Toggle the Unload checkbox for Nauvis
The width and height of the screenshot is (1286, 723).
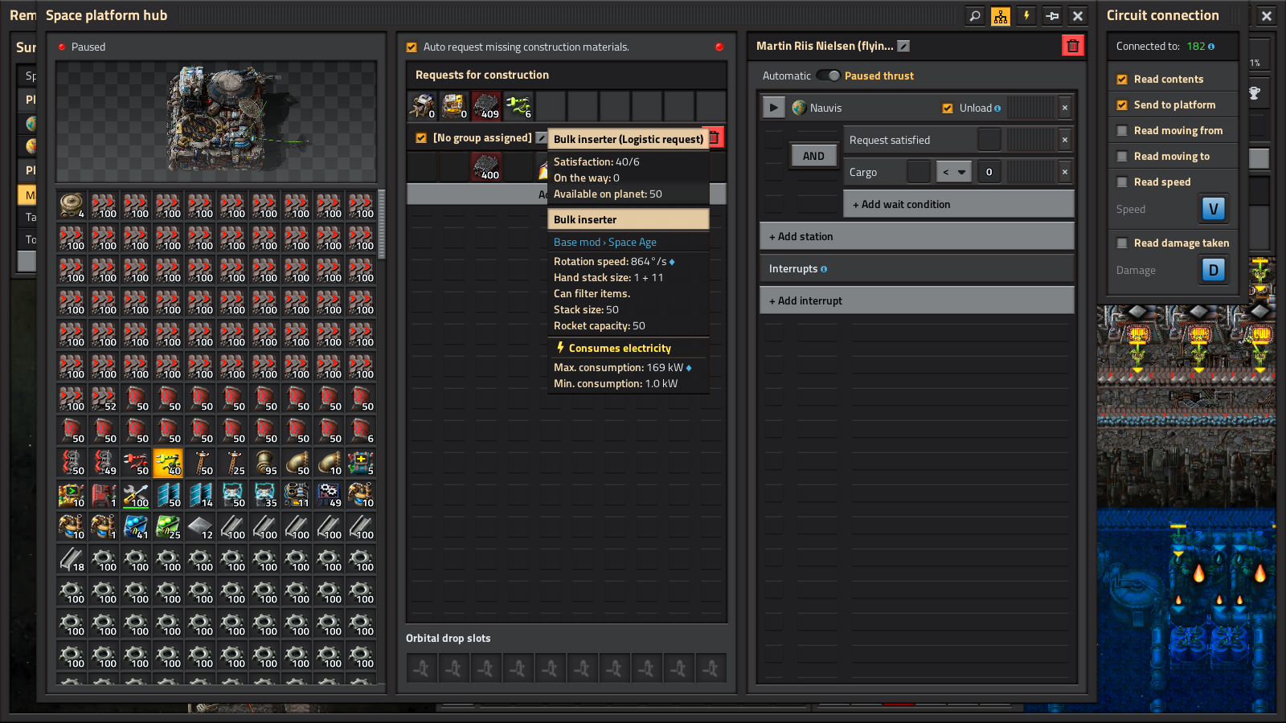(x=948, y=108)
